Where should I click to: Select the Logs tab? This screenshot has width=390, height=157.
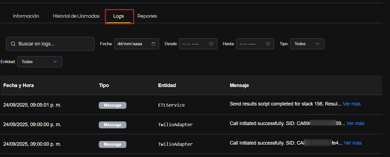pos(119,16)
